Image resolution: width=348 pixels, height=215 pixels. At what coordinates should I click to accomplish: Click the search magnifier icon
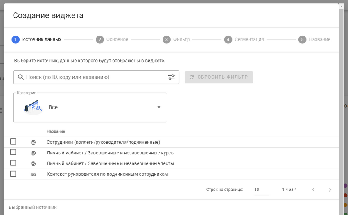pos(20,77)
